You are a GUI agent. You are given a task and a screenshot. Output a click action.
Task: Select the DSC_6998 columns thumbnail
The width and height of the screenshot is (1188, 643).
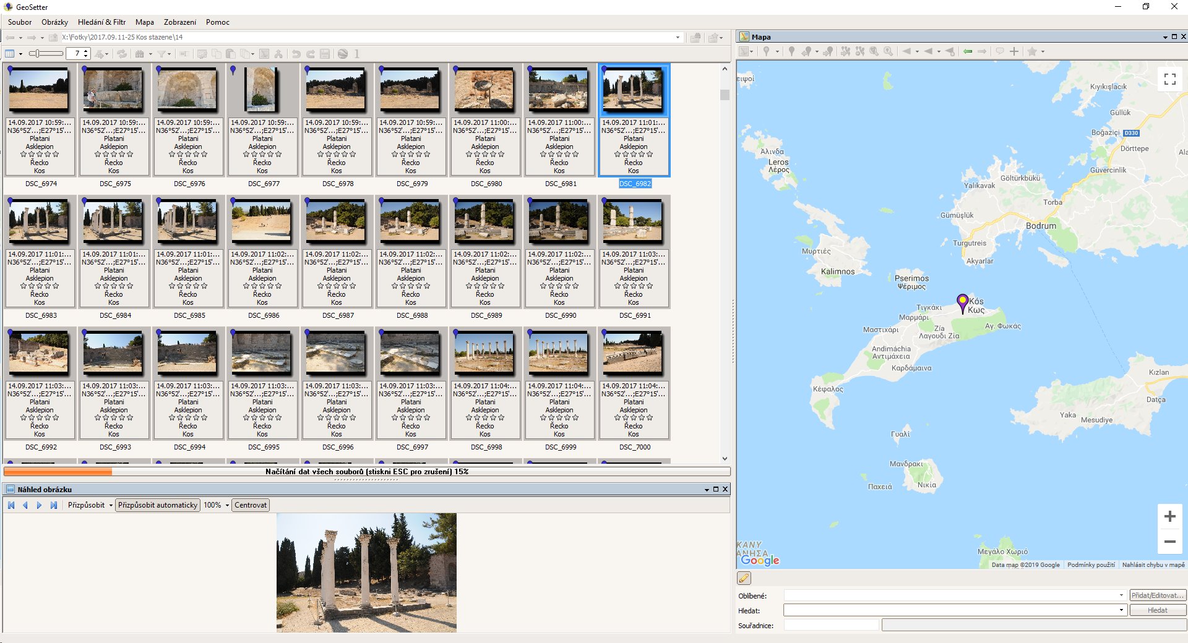point(485,354)
